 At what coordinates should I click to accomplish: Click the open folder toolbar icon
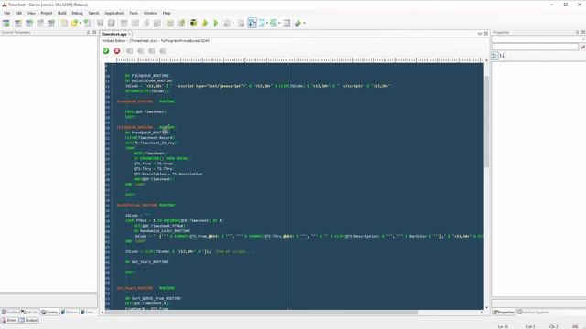point(74,23)
